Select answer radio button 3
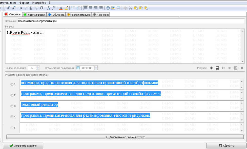 [12, 106]
